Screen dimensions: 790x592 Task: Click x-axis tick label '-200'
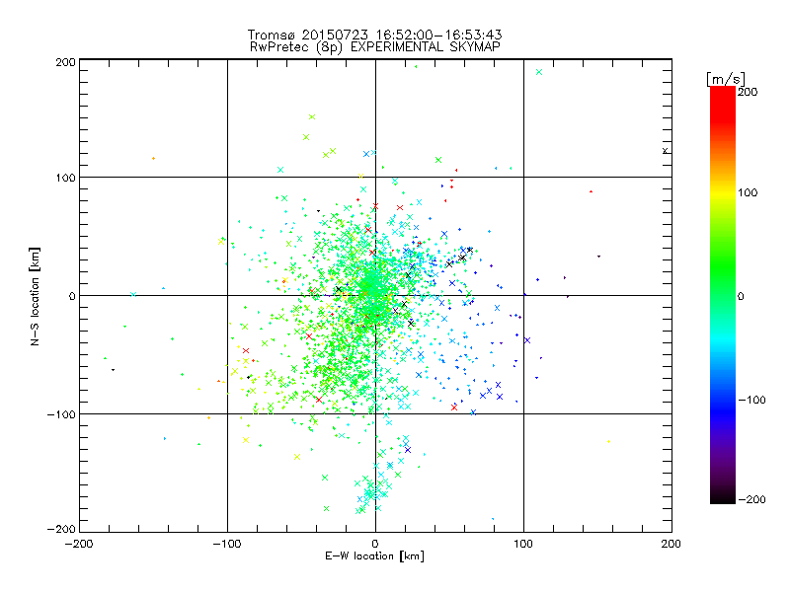point(79,544)
